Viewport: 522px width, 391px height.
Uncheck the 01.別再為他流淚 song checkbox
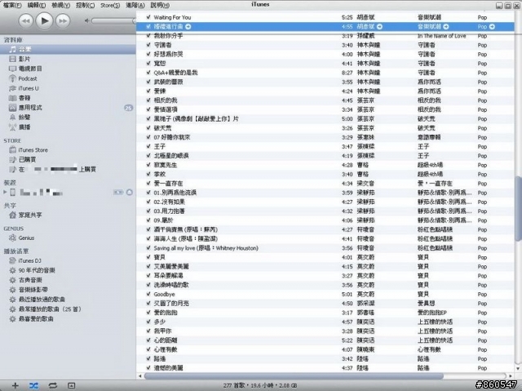click(x=148, y=193)
